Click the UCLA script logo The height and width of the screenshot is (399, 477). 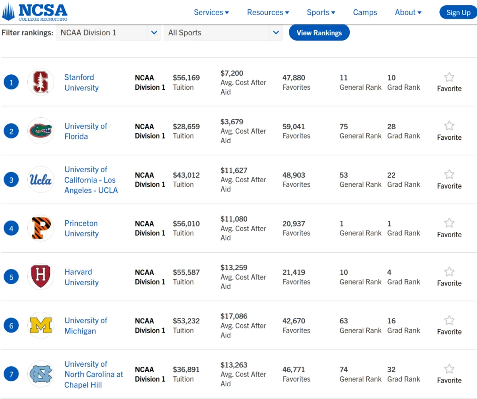(x=41, y=180)
